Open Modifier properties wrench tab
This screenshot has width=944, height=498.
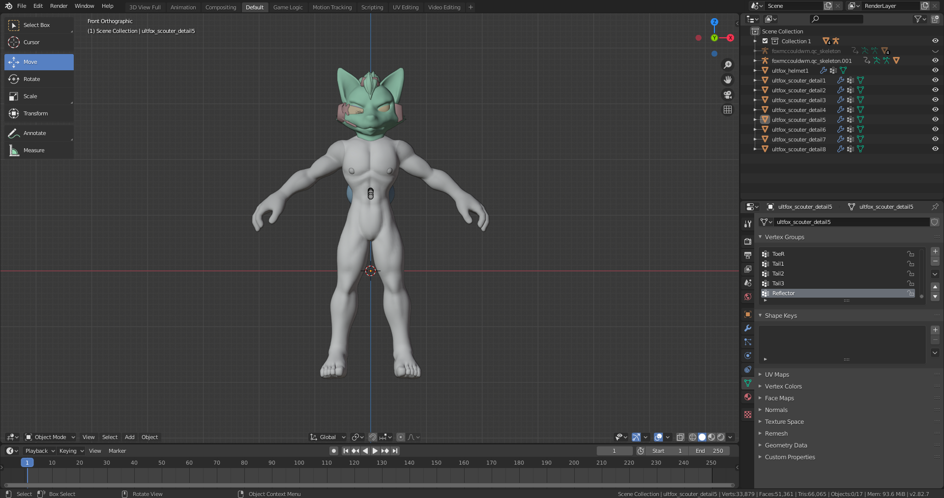(748, 328)
